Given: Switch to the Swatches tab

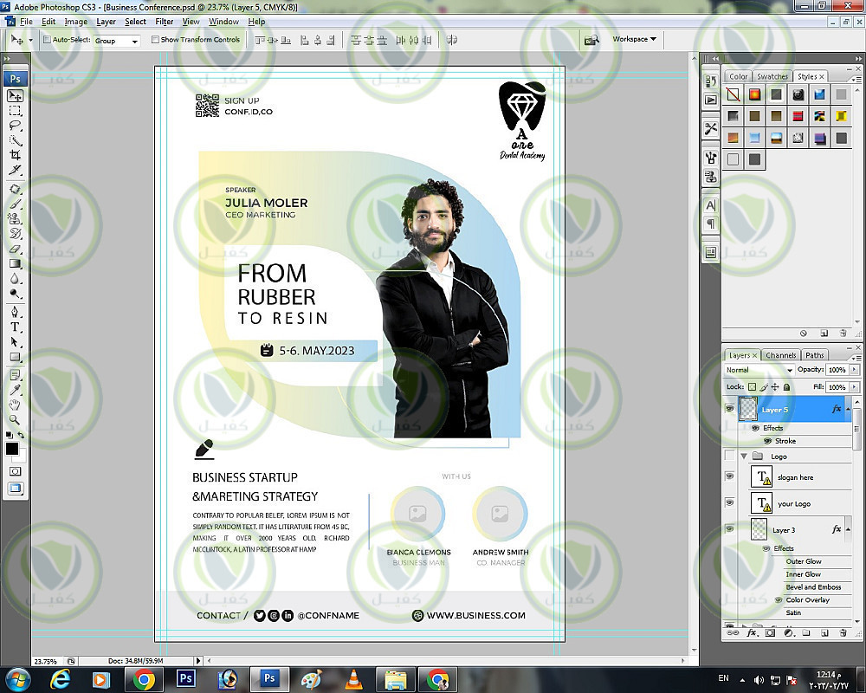Looking at the screenshot, I should pyautogui.click(x=772, y=77).
